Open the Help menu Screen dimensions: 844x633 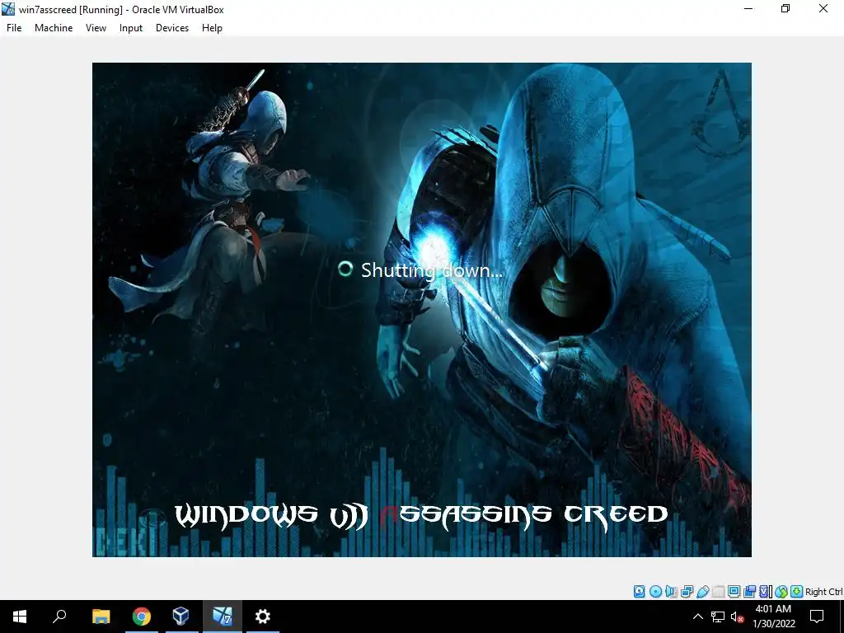pyautogui.click(x=212, y=28)
